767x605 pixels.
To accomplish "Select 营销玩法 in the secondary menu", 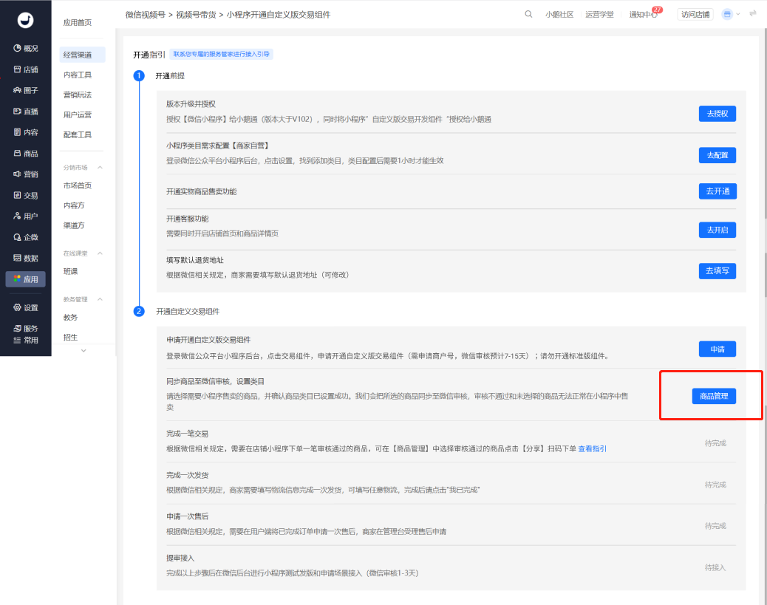I will [78, 95].
